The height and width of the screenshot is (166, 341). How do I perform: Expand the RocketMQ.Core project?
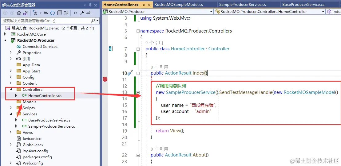[x=6, y=34]
